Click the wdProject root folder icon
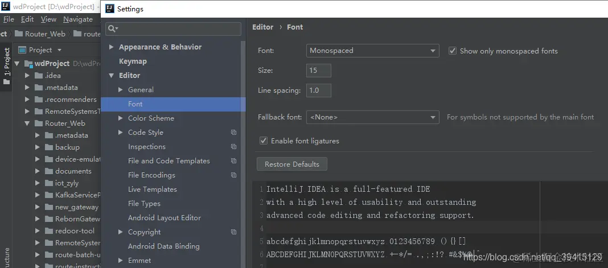The image size is (608, 268). (x=28, y=64)
